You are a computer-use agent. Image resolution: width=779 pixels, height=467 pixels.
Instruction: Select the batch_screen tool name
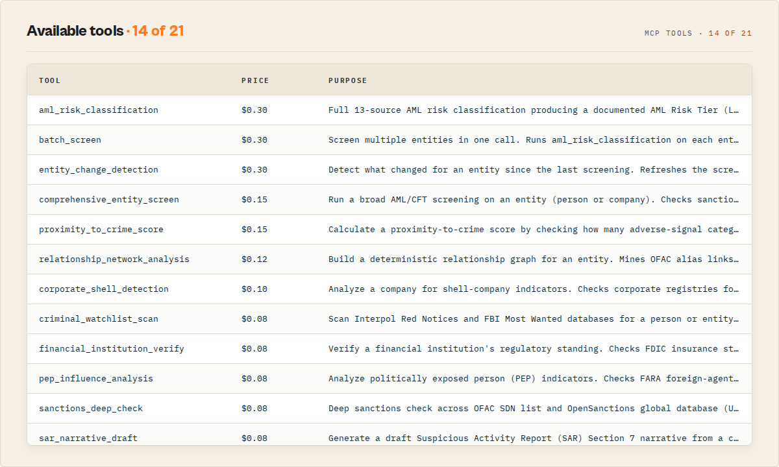[x=70, y=139]
